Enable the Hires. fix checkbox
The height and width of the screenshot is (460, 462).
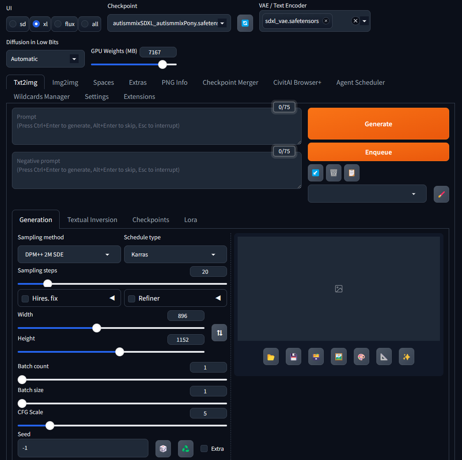click(x=25, y=299)
